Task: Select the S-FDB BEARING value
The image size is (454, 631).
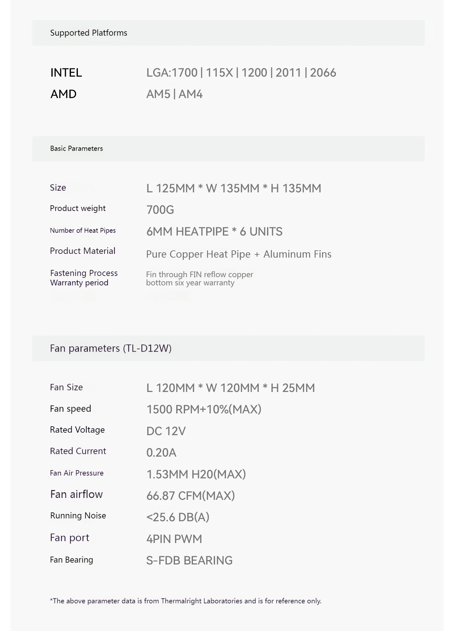Action: (189, 561)
